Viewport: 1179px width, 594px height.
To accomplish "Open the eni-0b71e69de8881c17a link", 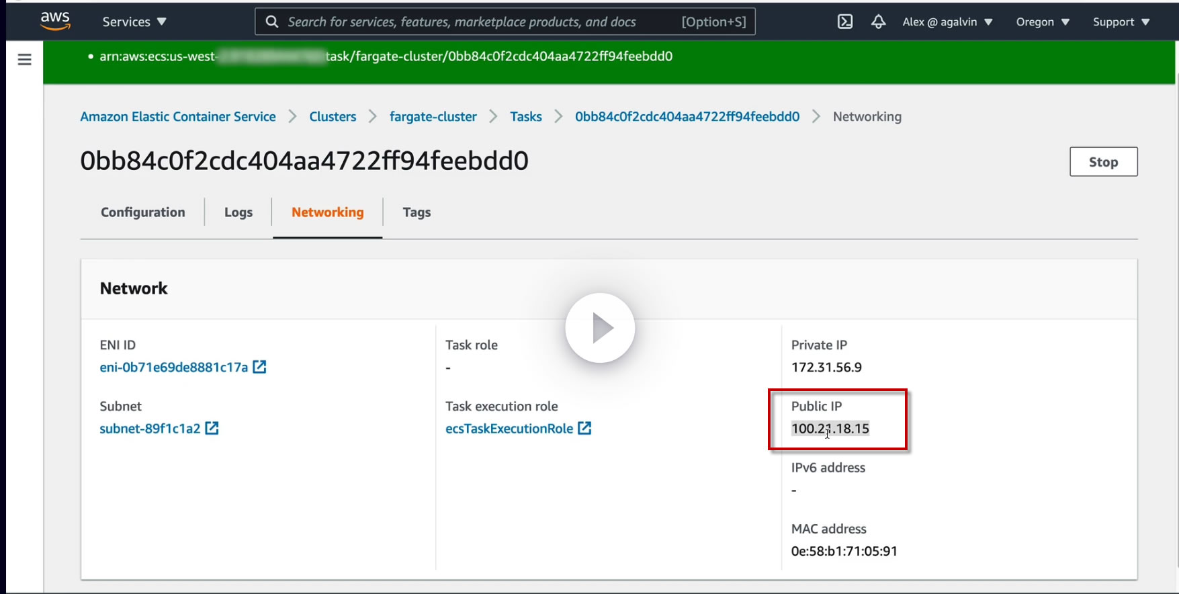I will click(174, 368).
